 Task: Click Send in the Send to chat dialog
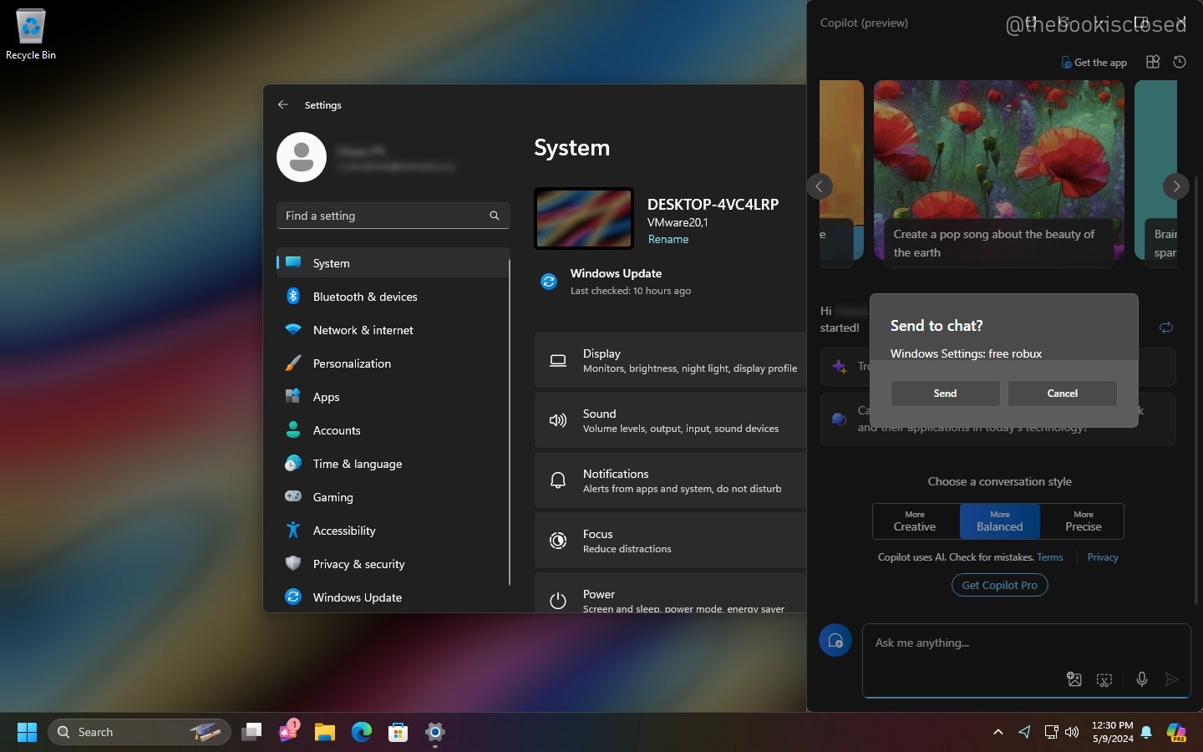point(945,394)
